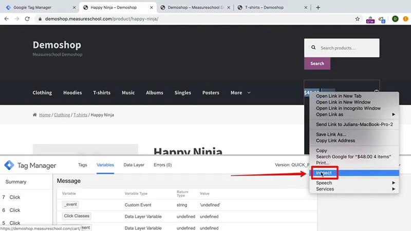The image size is (411, 231).
Task: Open the Music navigation item
Action: (x=128, y=93)
